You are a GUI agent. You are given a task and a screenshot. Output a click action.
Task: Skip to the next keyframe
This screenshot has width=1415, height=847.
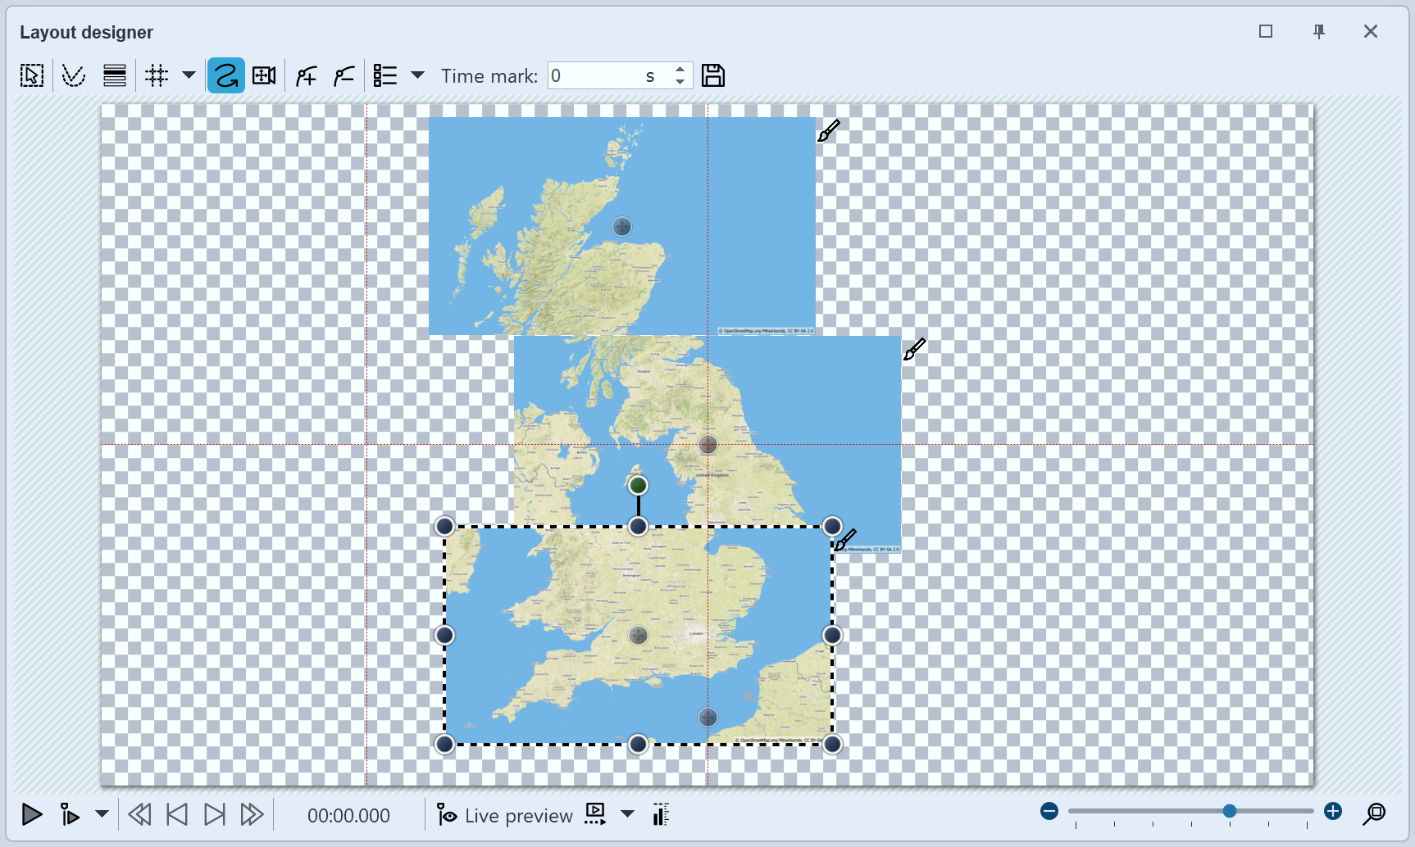point(214,814)
